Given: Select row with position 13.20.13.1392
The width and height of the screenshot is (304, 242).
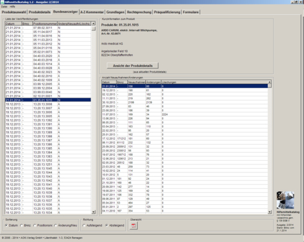Looking at the screenshot, I should coord(48,120).
